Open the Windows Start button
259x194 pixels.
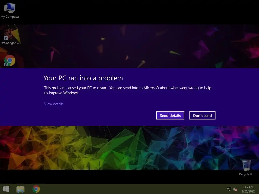click(x=6, y=189)
